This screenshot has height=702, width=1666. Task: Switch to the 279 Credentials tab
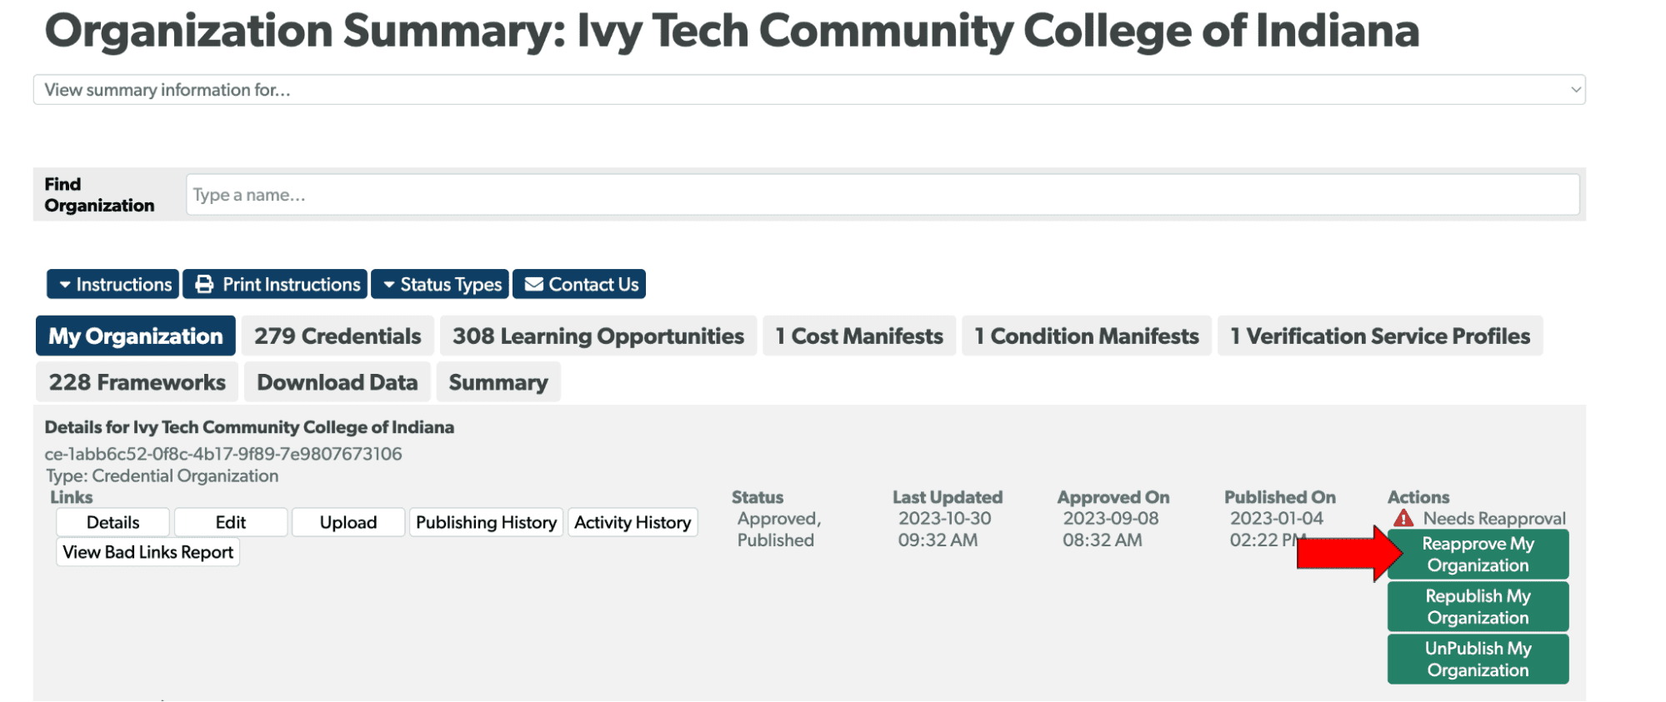338,336
